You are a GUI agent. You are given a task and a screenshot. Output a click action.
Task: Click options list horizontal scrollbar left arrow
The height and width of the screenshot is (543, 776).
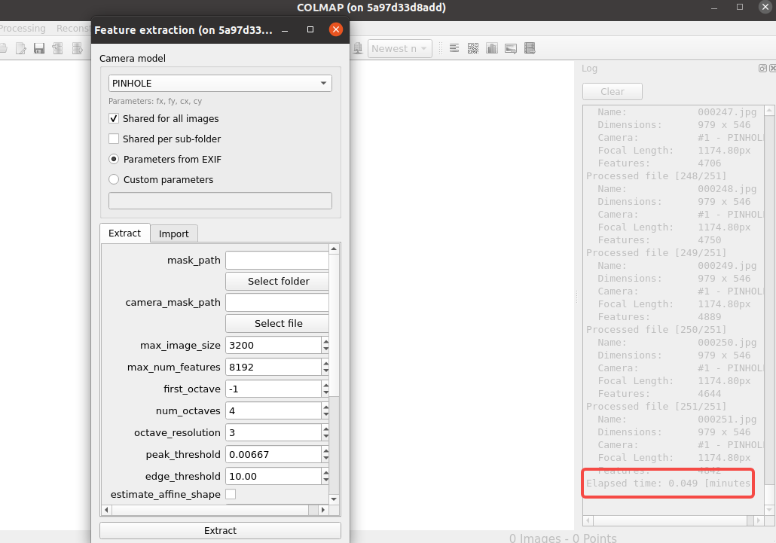106,509
